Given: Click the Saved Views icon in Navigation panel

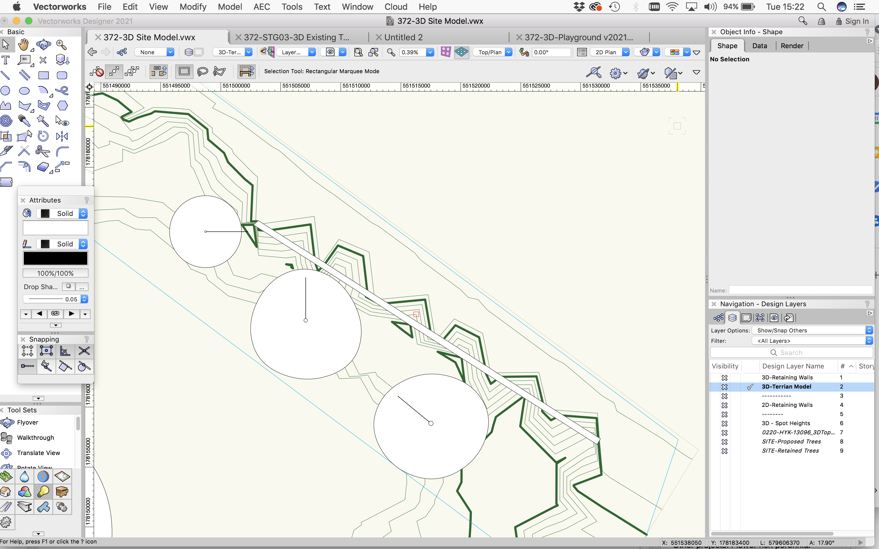Looking at the screenshot, I should click(774, 318).
